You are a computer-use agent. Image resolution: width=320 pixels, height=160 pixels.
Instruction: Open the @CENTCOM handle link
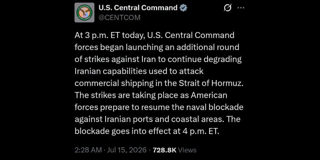pos(119,18)
